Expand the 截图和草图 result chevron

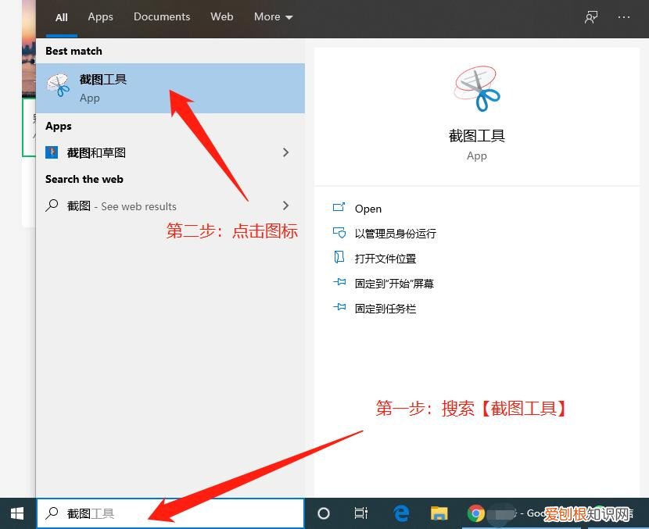point(285,152)
